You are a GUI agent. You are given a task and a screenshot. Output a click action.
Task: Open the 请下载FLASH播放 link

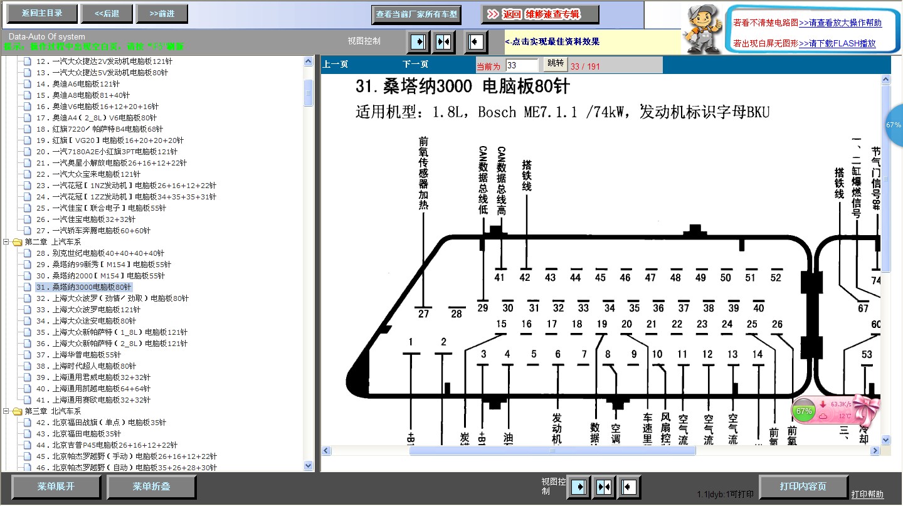point(837,44)
